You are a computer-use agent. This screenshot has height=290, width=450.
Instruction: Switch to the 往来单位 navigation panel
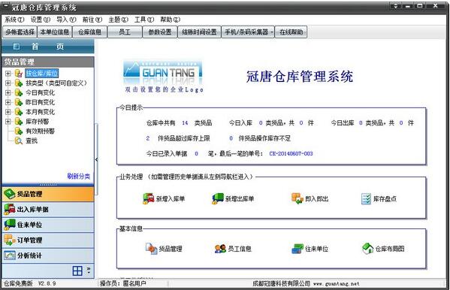click(48, 225)
